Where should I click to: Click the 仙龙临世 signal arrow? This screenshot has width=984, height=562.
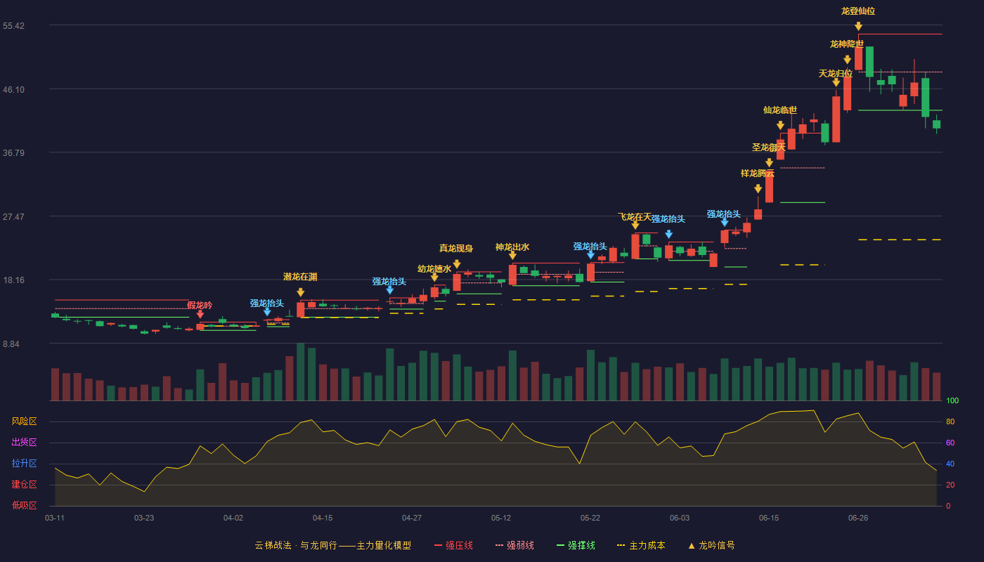[x=780, y=126]
